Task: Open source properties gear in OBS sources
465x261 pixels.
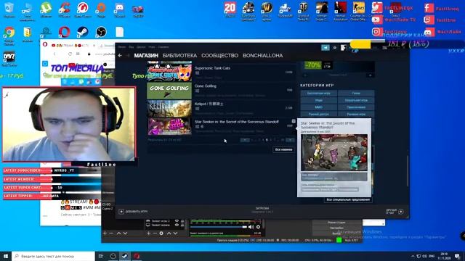Action: 161,233
